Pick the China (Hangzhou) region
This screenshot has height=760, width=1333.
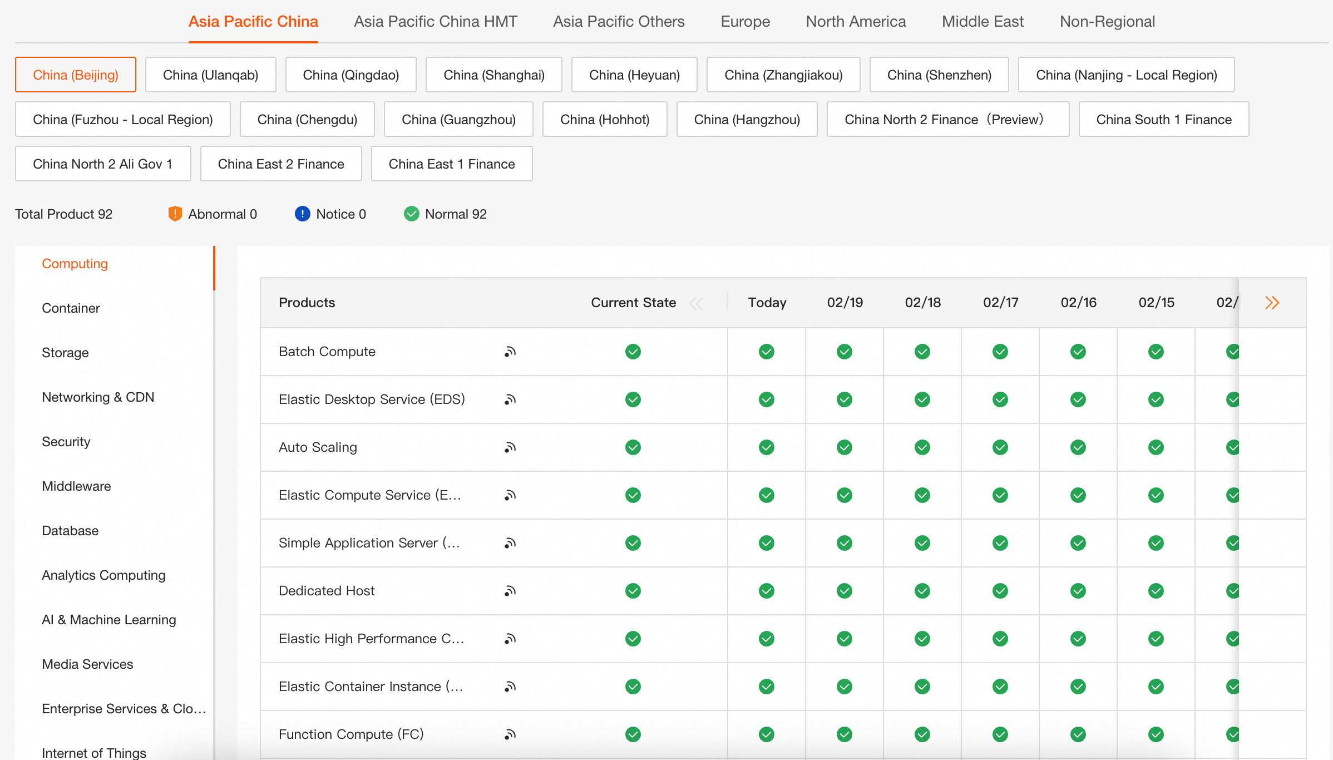[x=747, y=119]
